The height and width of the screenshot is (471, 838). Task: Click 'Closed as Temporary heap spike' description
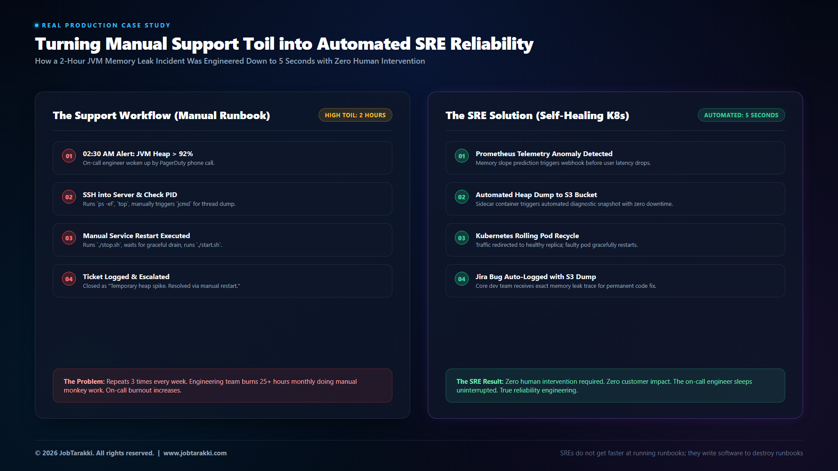(x=161, y=286)
